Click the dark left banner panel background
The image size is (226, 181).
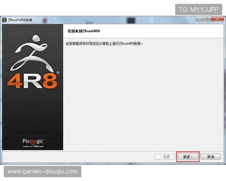[x=33, y=113]
